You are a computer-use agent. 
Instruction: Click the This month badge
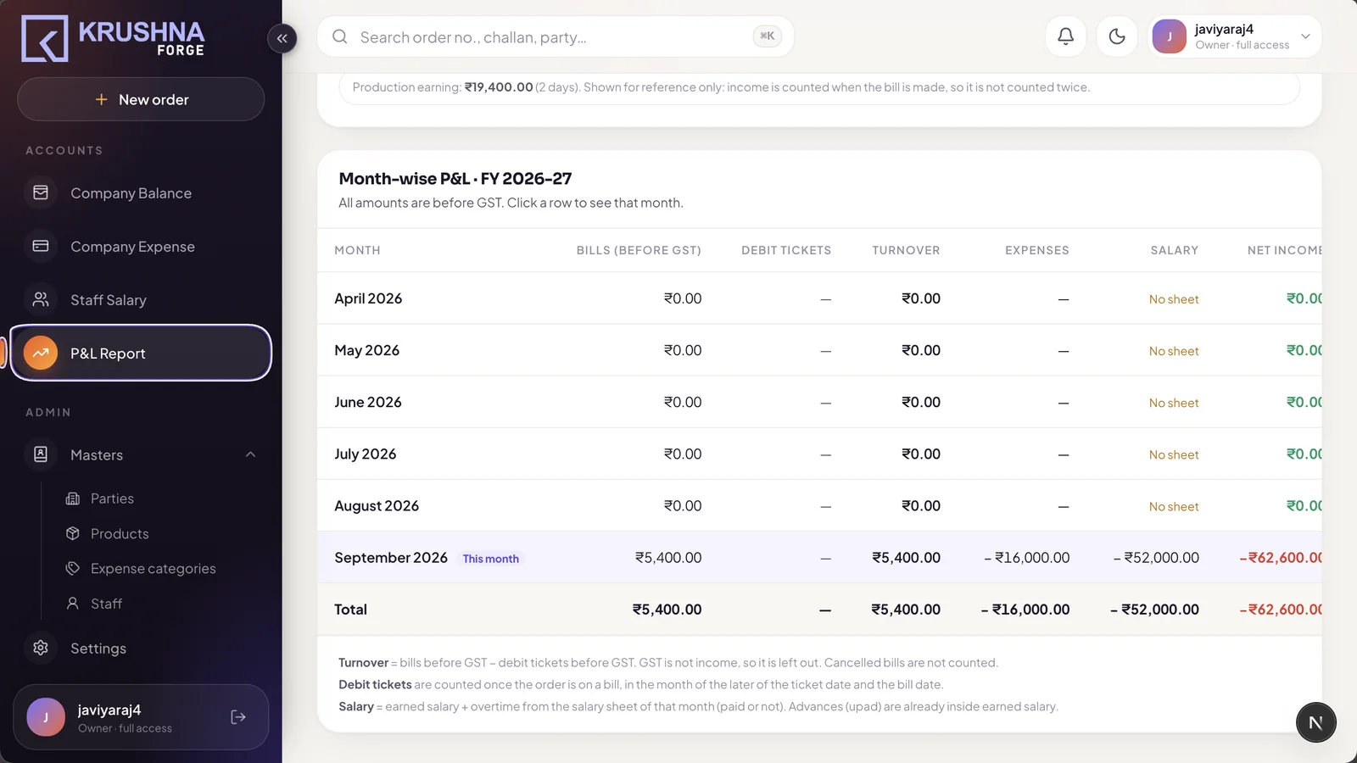pos(490,559)
